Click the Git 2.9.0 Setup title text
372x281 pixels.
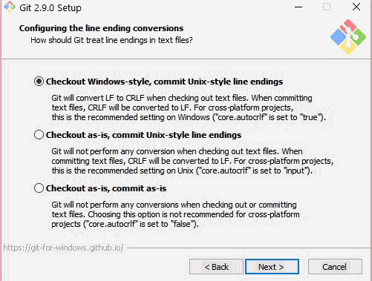[50, 7]
